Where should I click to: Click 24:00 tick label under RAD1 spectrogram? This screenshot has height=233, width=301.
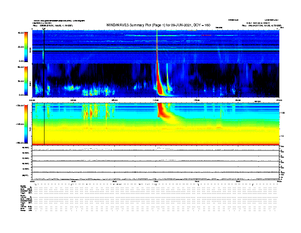tap(279, 100)
